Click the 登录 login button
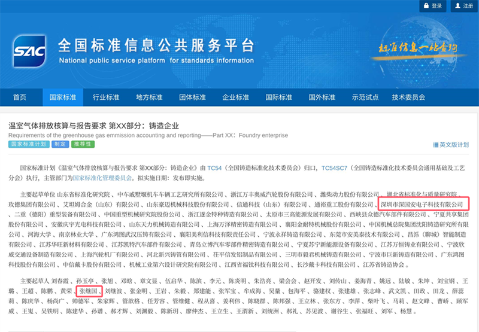Screen dimensions: 479x332 click(432, 6)
